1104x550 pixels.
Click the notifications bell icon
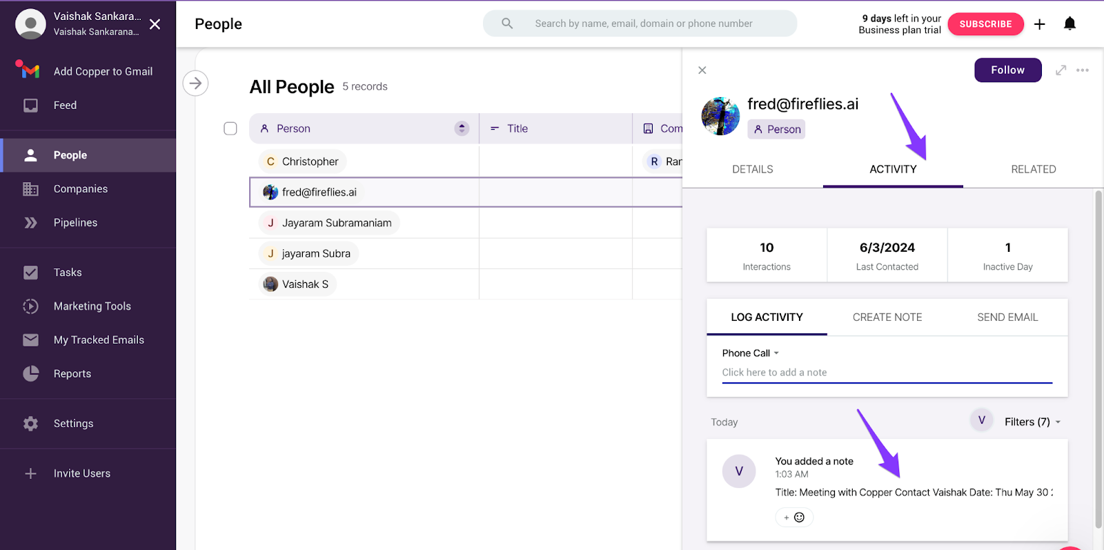click(1069, 24)
